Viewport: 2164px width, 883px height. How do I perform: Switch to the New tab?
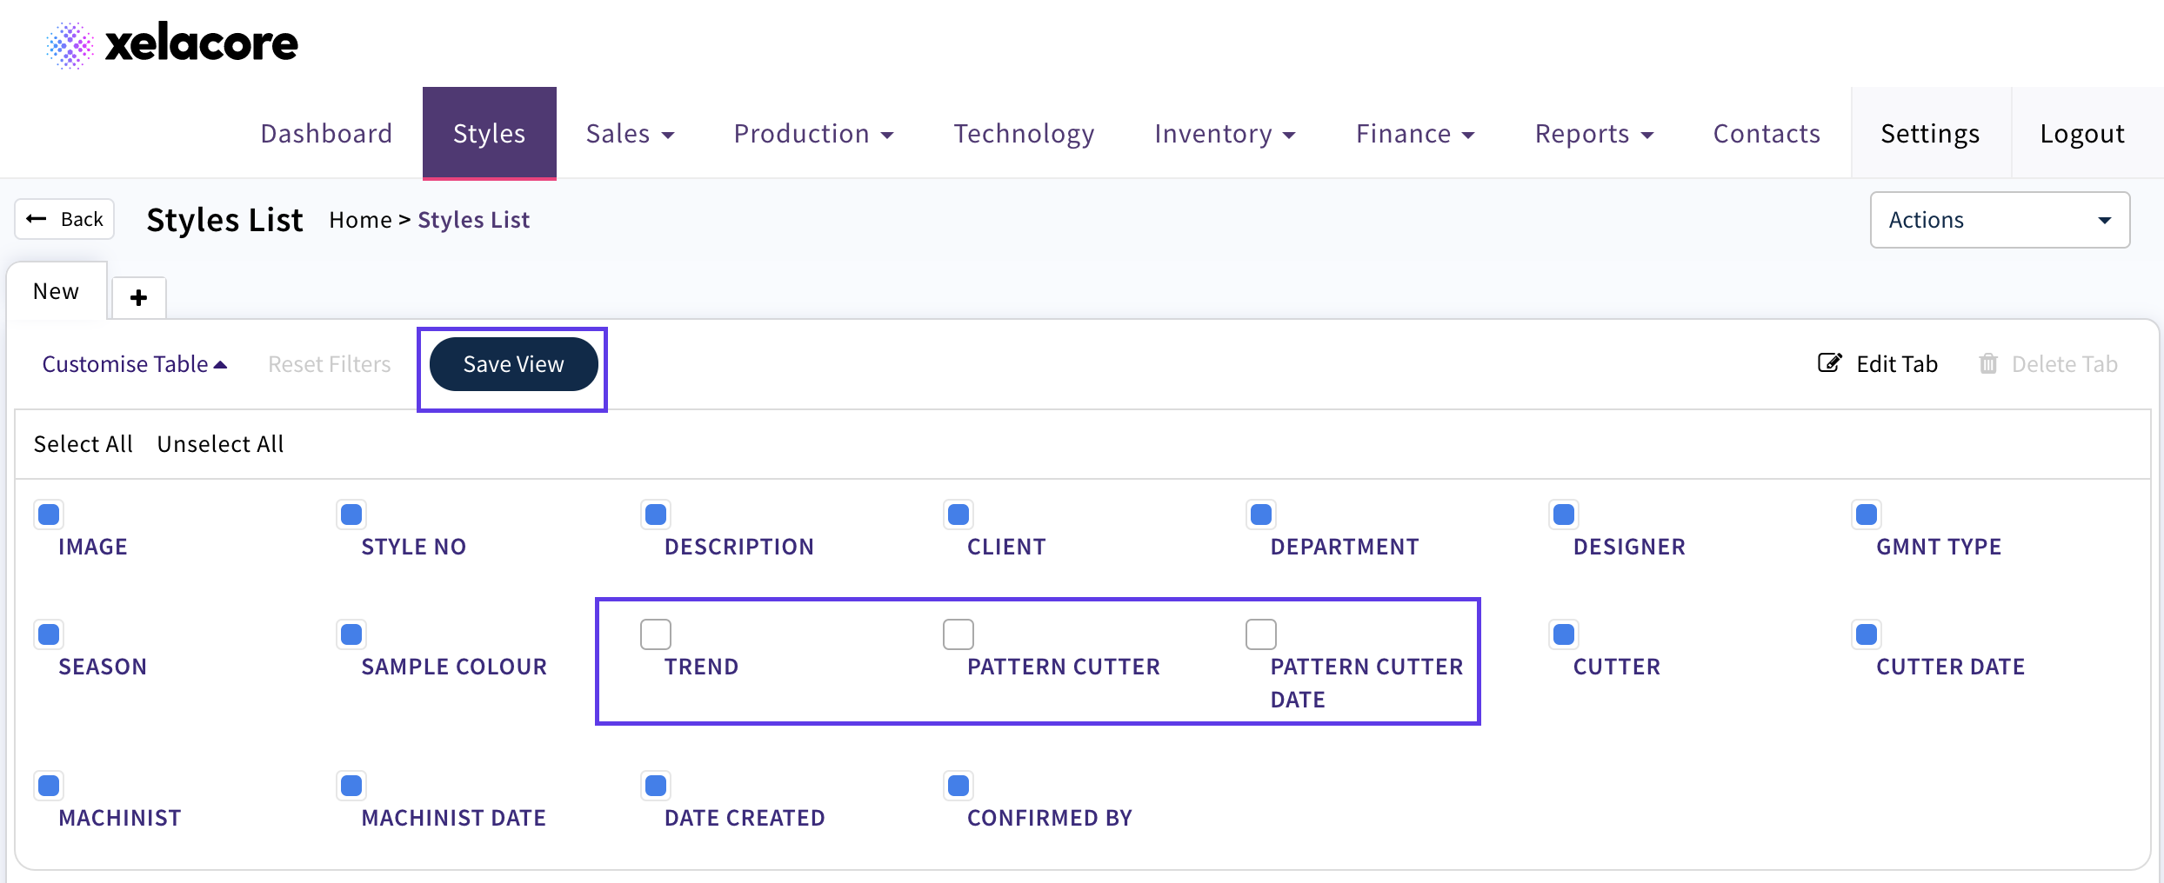pyautogui.click(x=57, y=291)
